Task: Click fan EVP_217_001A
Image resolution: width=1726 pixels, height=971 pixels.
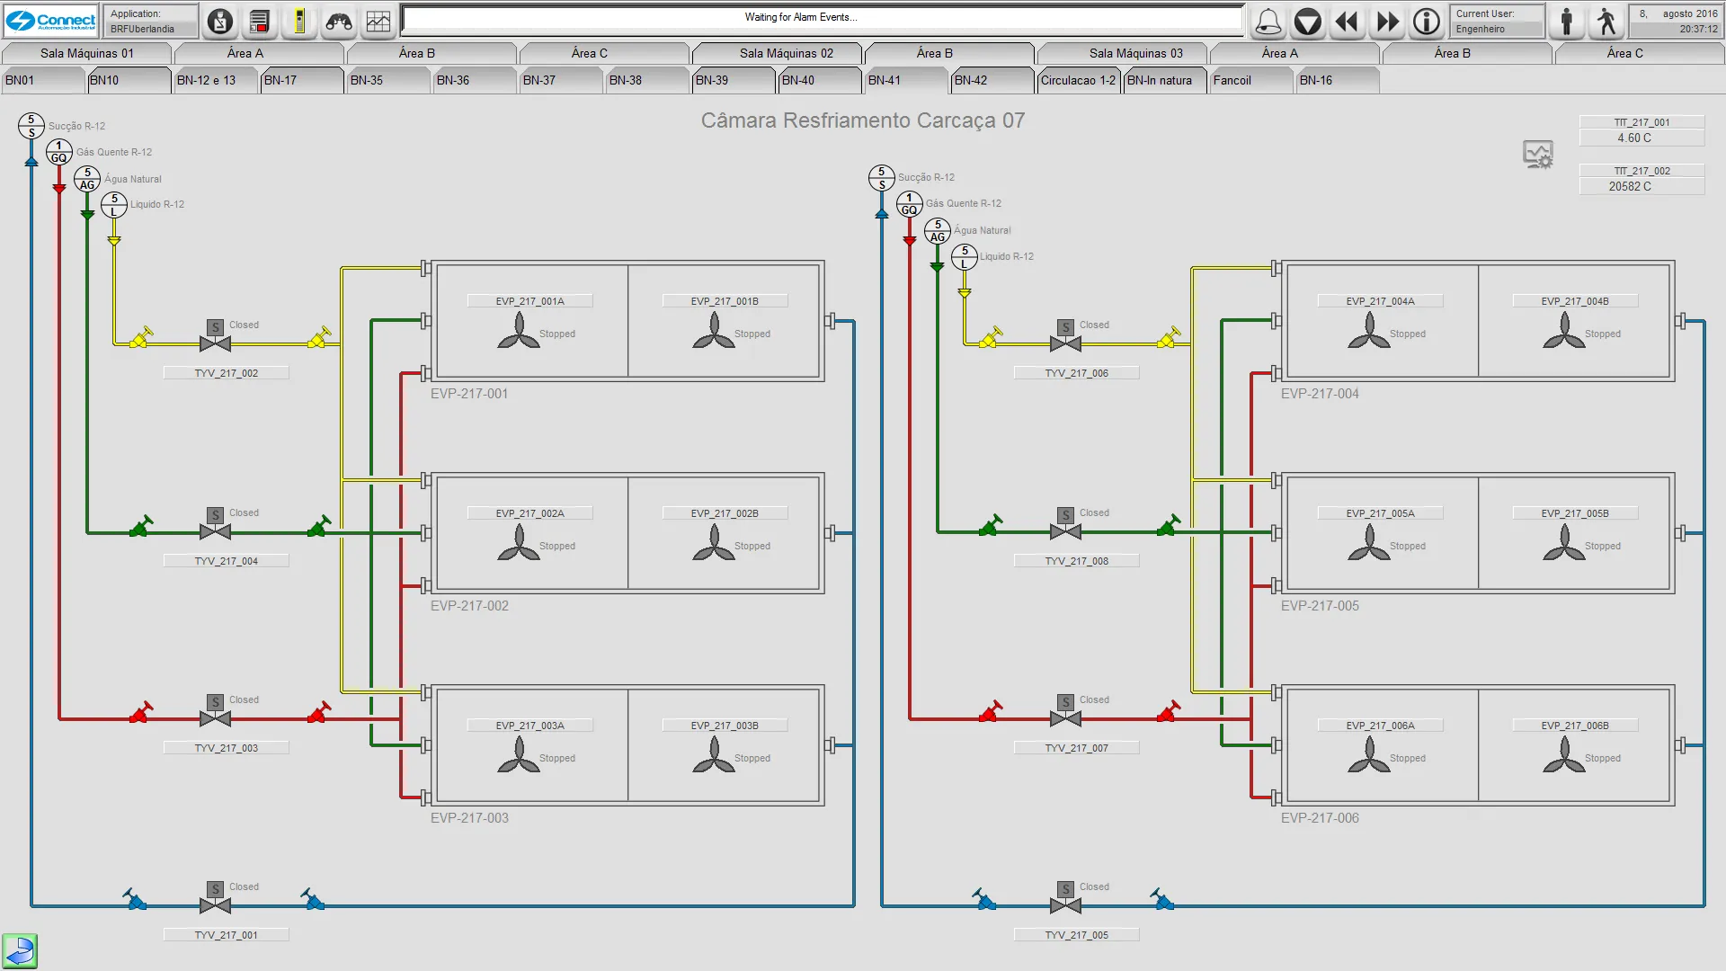Action: pyautogui.click(x=519, y=332)
